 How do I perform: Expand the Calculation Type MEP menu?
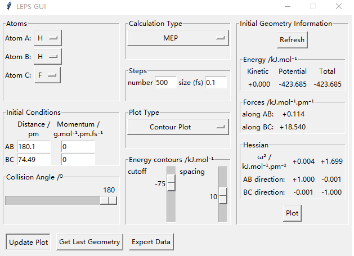(178, 38)
